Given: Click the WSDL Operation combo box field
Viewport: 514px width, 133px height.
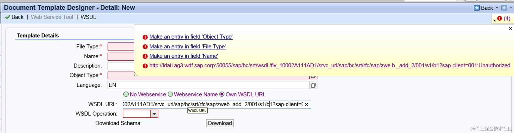Looking at the screenshot, I should click(x=137, y=114).
